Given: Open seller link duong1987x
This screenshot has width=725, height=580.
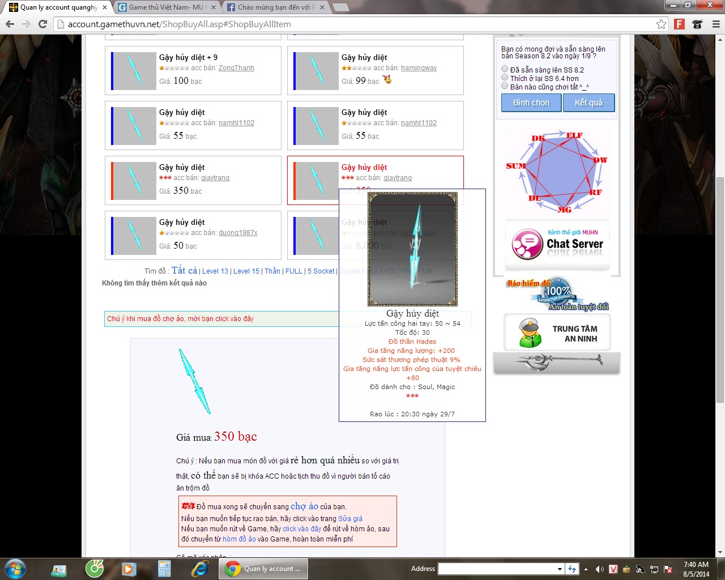Looking at the screenshot, I should [238, 233].
